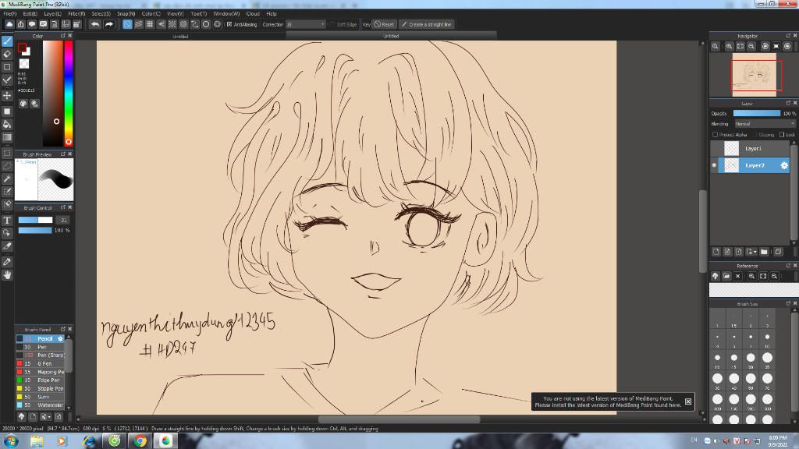Click Create a straight line button
799x449 pixels.
click(426, 24)
